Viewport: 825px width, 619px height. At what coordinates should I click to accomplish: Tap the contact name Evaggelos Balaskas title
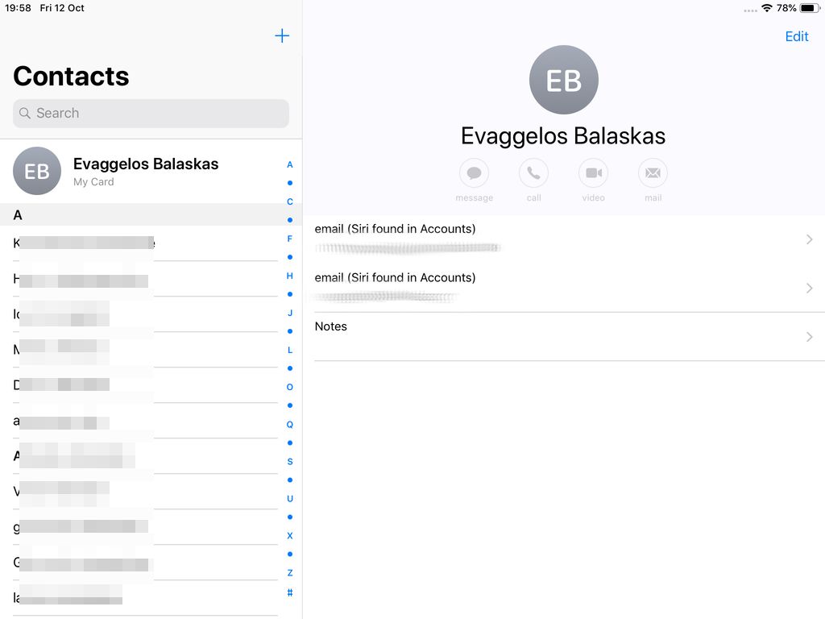coord(563,136)
